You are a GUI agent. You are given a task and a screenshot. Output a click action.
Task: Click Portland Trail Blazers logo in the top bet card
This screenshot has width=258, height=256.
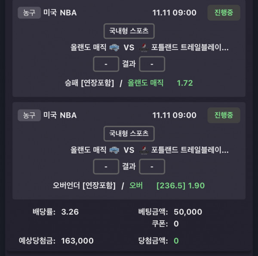pyautogui.click(x=144, y=47)
